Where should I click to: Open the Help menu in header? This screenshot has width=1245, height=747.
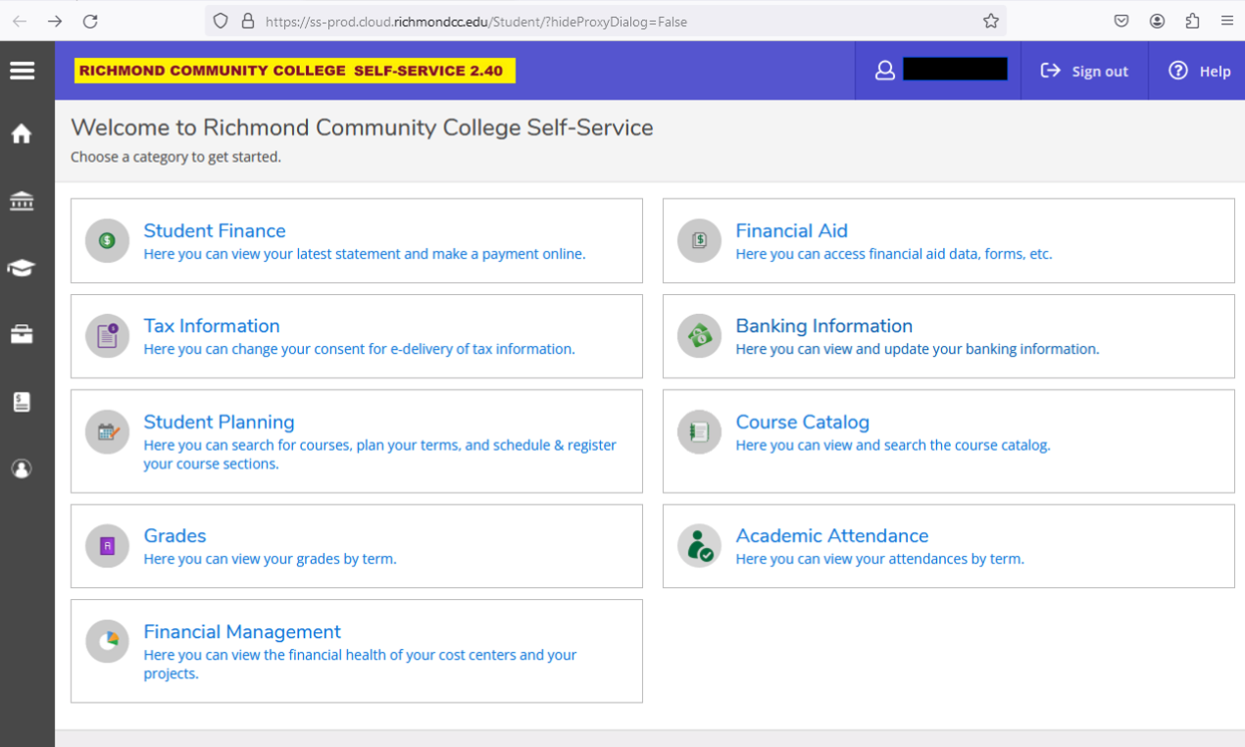(1199, 71)
